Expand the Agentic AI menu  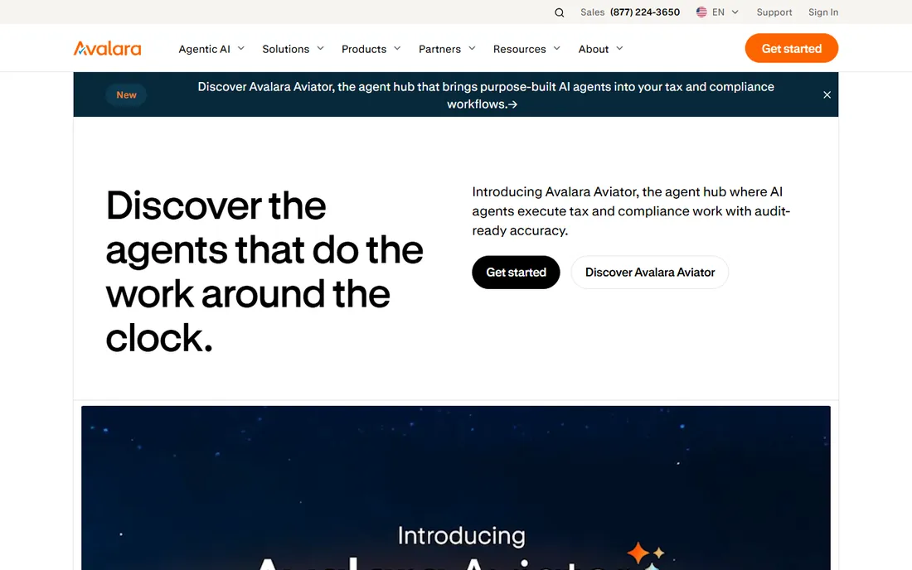click(211, 49)
